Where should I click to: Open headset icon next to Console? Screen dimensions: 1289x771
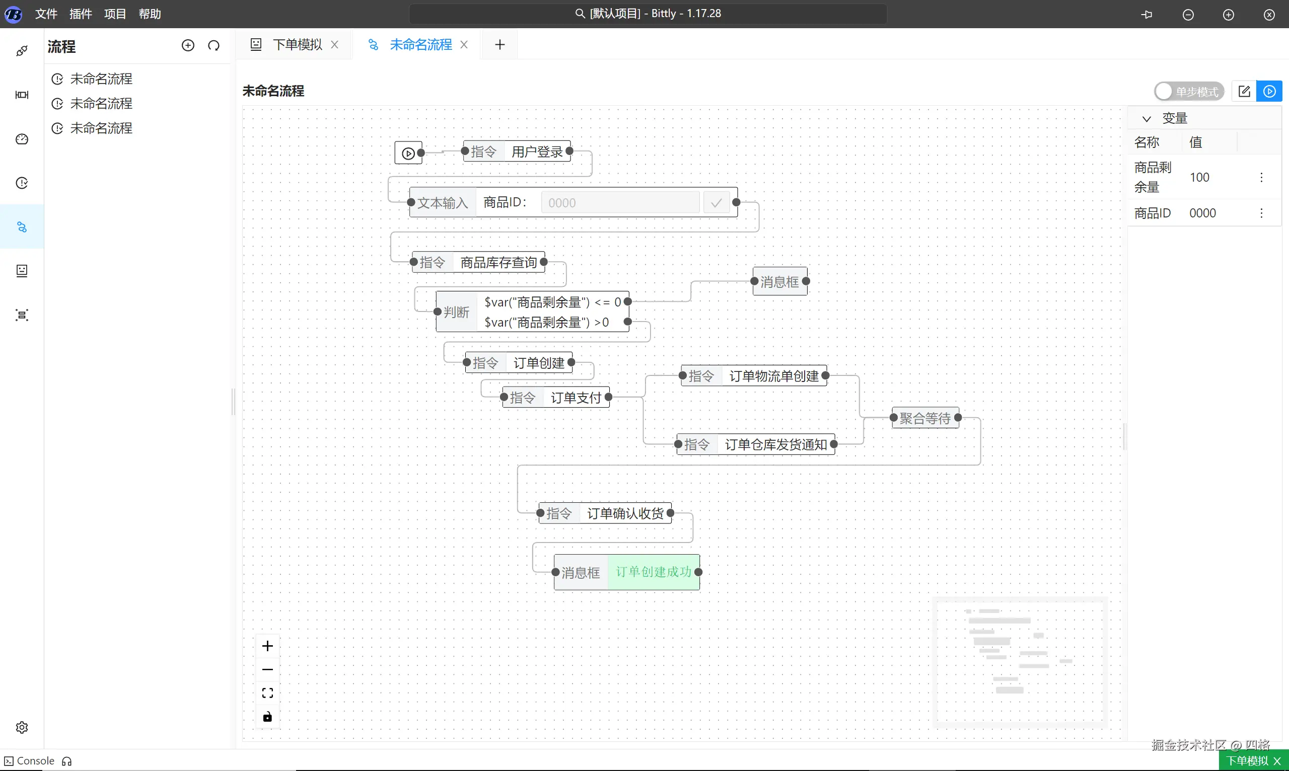[66, 761]
